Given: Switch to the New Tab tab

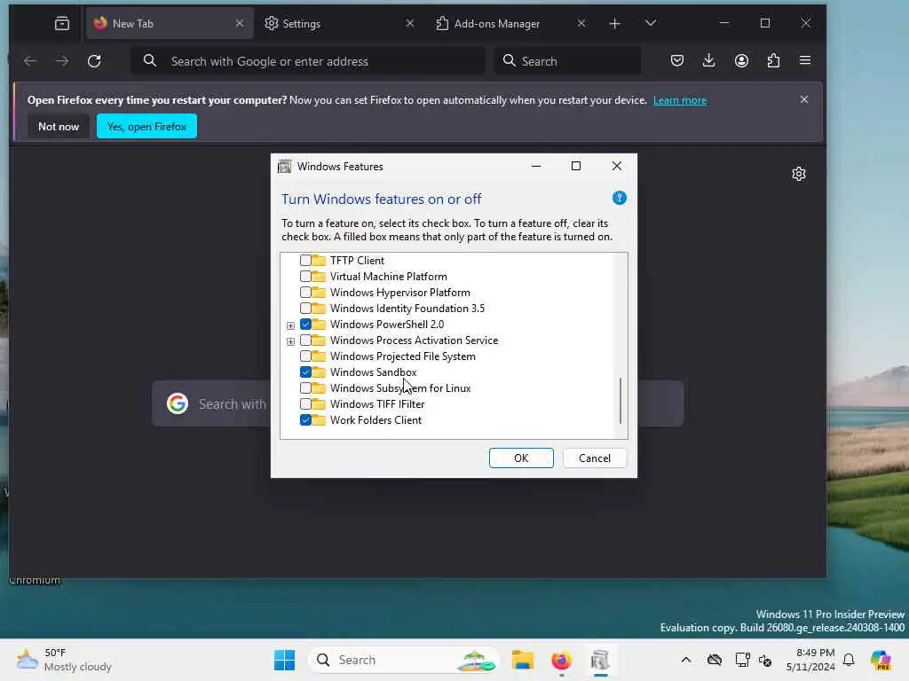Looking at the screenshot, I should tap(170, 23).
